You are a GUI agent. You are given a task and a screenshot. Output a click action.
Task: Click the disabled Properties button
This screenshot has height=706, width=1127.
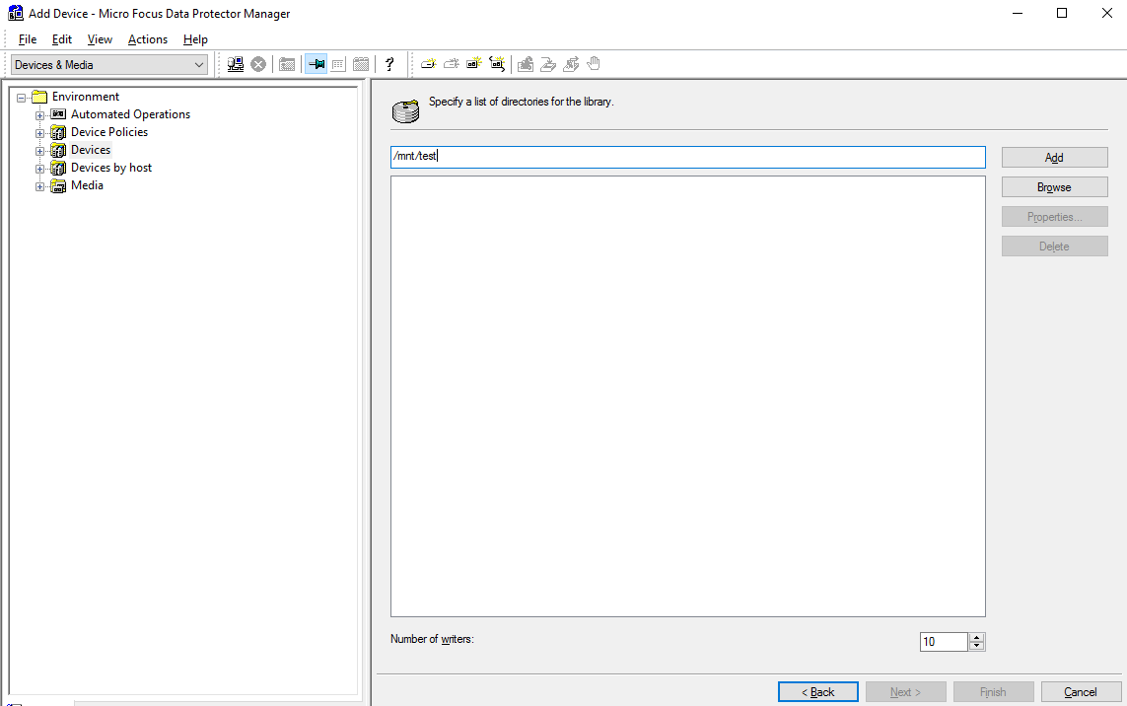click(x=1054, y=216)
